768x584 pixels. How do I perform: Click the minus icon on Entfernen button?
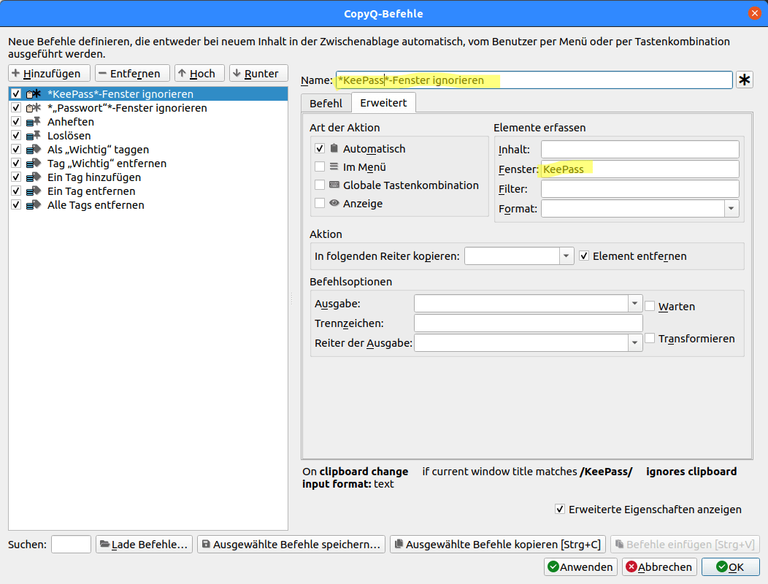[104, 72]
